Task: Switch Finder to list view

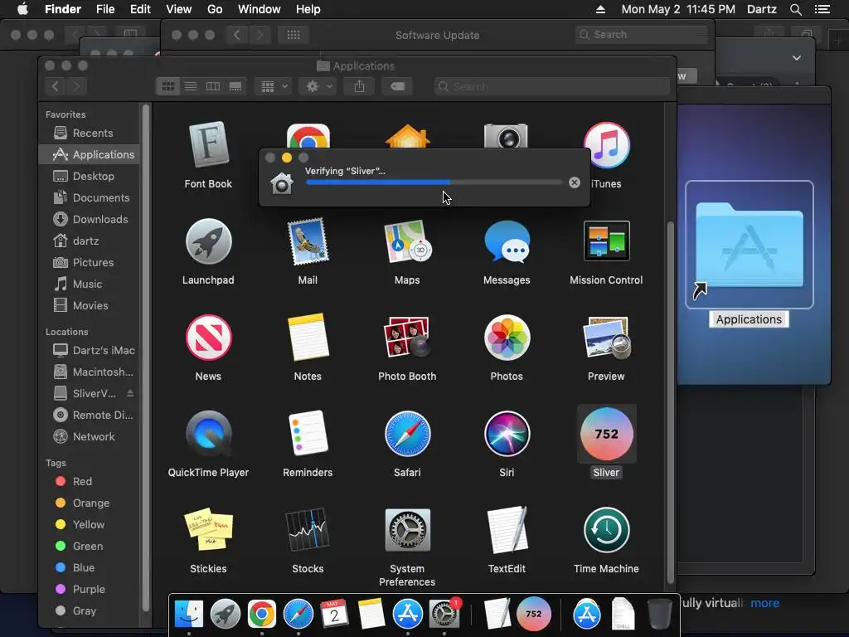Action: point(191,86)
